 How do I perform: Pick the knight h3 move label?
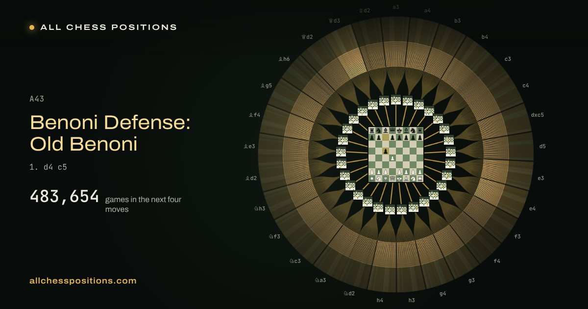pyautogui.click(x=260, y=208)
